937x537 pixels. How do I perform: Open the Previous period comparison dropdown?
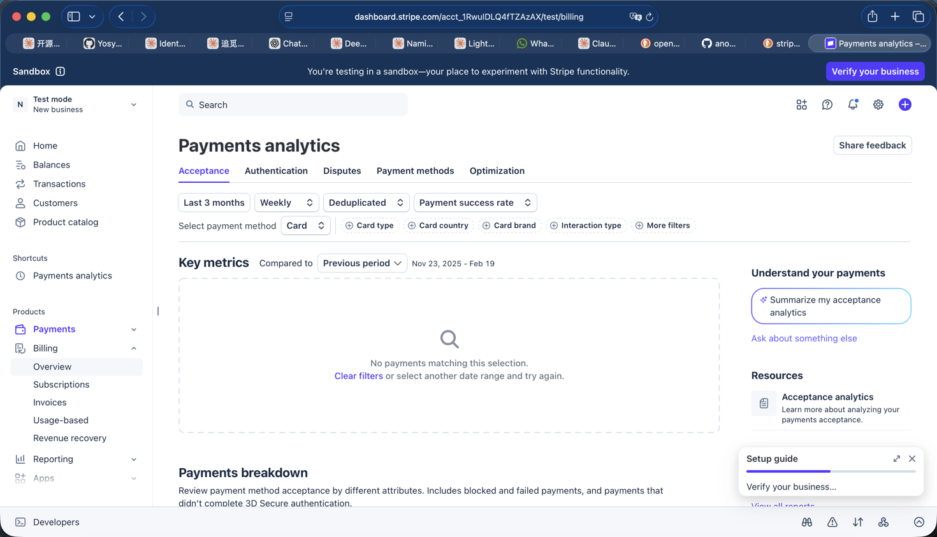pyautogui.click(x=362, y=263)
